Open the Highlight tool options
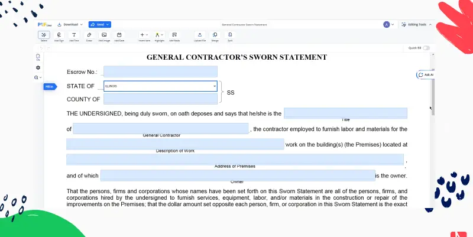 (159, 36)
